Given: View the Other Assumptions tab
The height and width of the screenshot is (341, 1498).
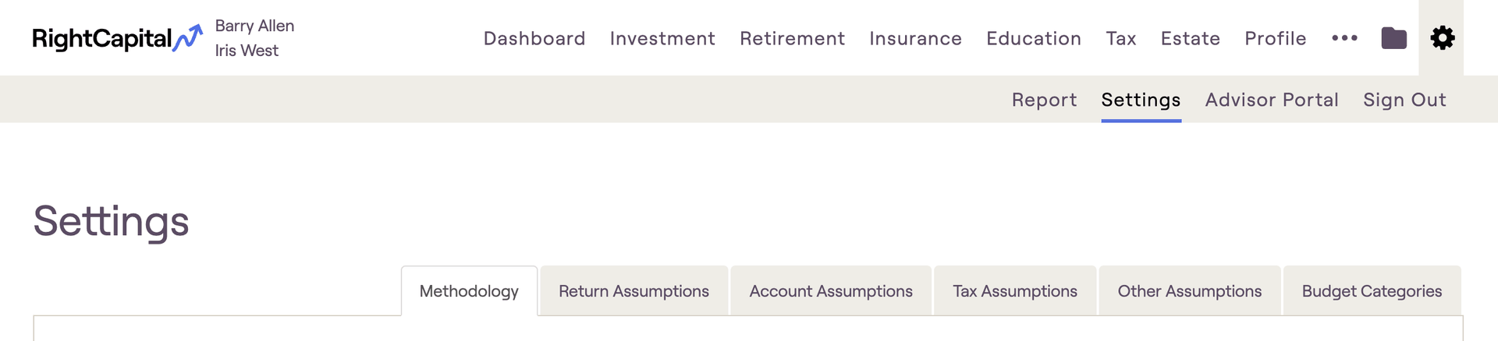Looking at the screenshot, I should (x=1190, y=291).
